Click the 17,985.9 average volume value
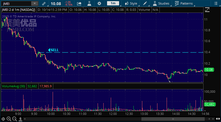 pyautogui.click(x=46, y=86)
